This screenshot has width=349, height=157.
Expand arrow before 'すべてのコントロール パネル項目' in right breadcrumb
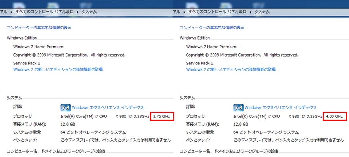coord(185,12)
